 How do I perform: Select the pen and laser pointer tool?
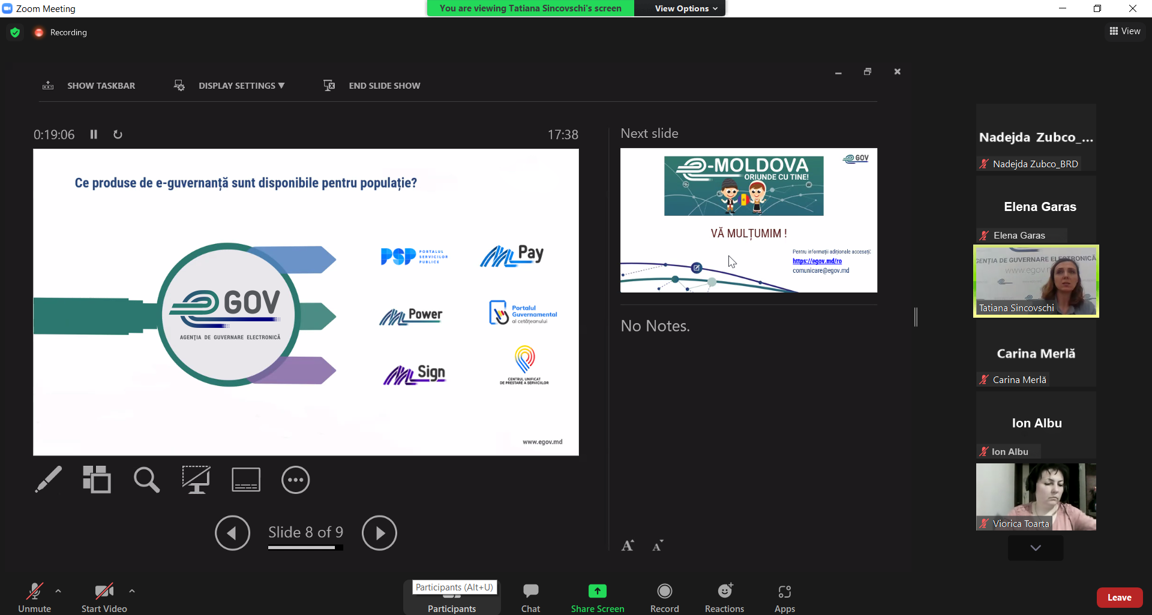(x=48, y=480)
